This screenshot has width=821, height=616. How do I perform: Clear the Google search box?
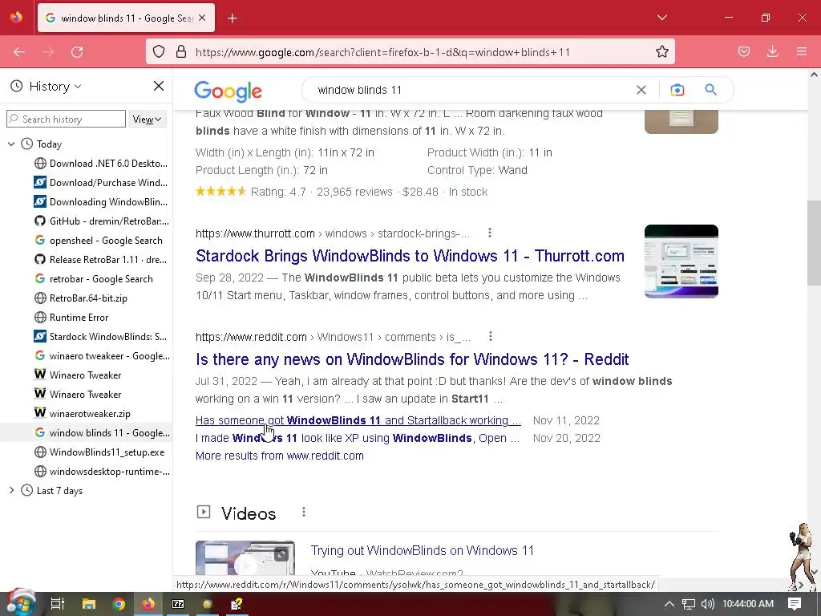(641, 90)
